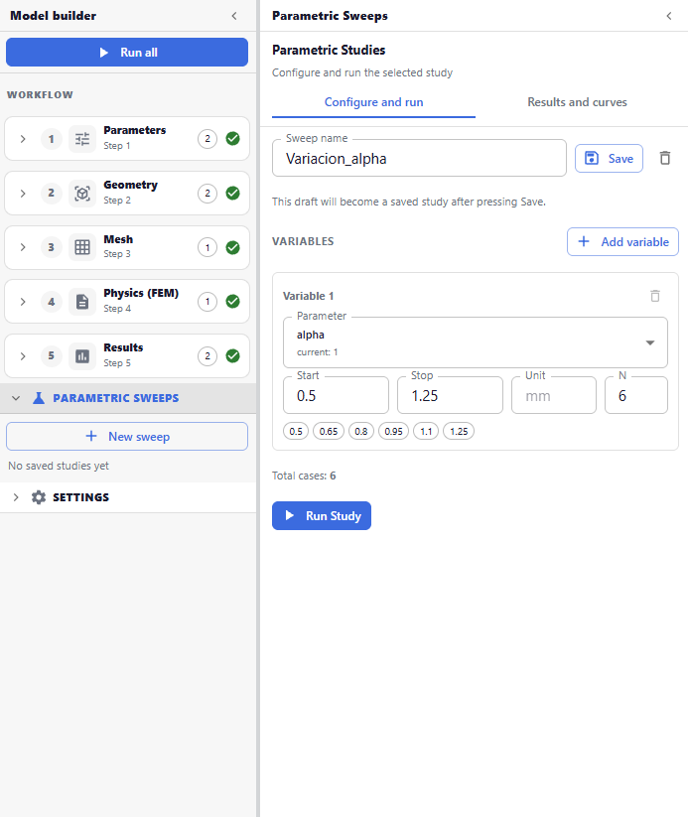This screenshot has width=688, height=817.
Task: Click the Parameters item count badge
Action: tap(207, 139)
